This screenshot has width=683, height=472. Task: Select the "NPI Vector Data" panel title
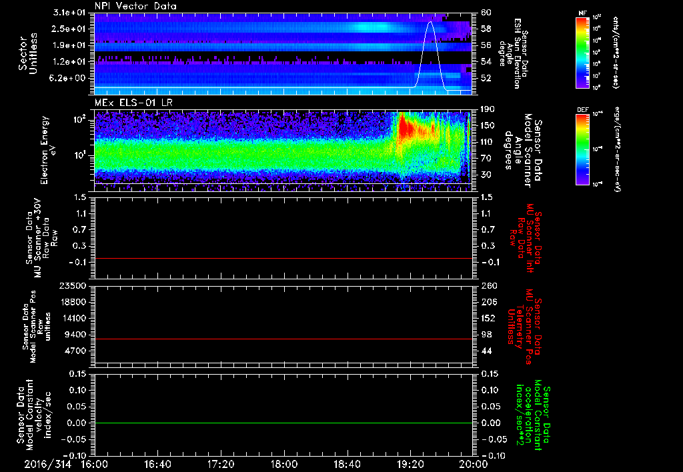coord(135,6)
